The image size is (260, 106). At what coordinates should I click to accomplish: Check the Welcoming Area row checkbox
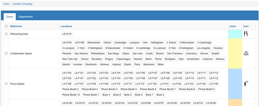point(6,34)
